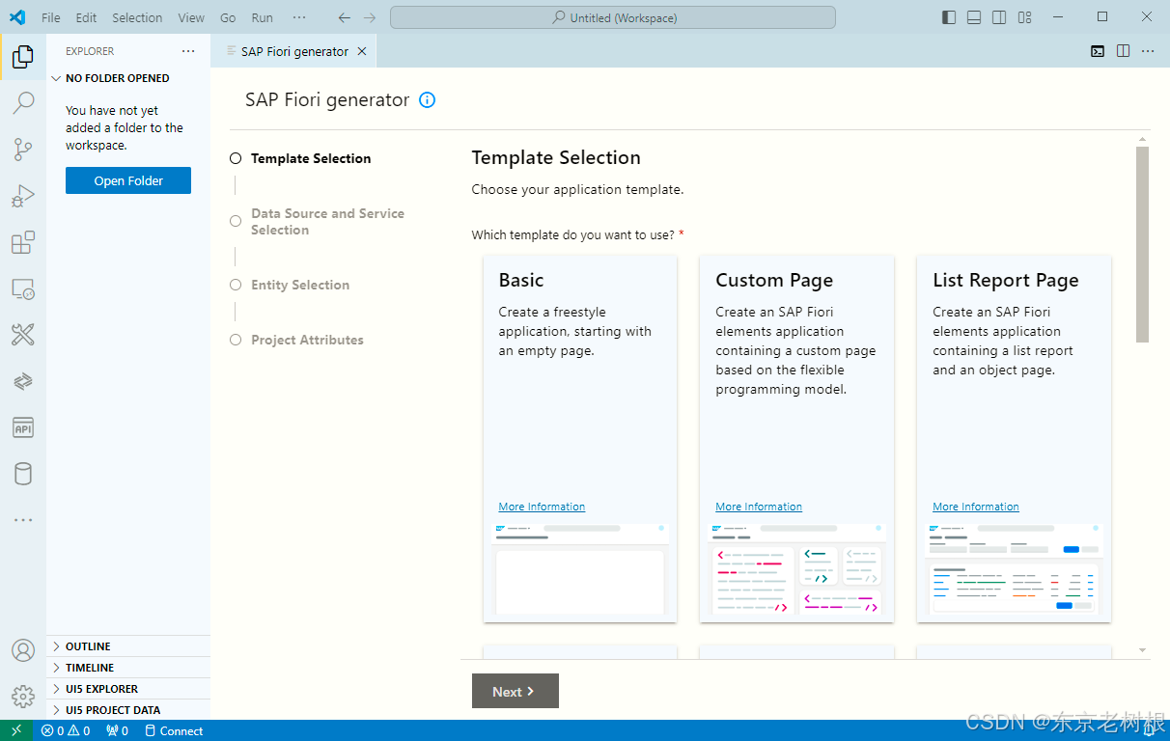The height and width of the screenshot is (741, 1170).
Task: Click the scrollbar down arrow
Action: click(1143, 651)
